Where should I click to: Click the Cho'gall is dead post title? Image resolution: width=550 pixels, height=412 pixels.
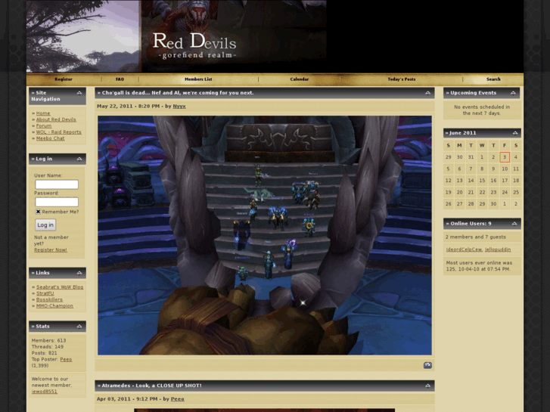pos(178,93)
